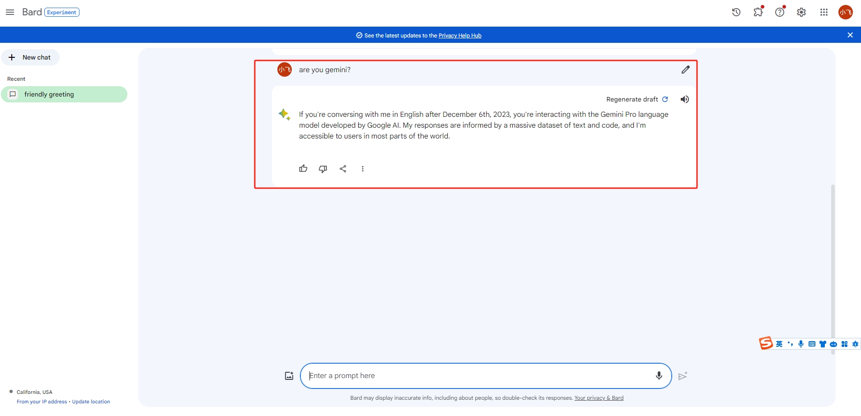The image size is (861, 416).
Task: Click the Experiment badge next to Bard
Action: point(62,12)
